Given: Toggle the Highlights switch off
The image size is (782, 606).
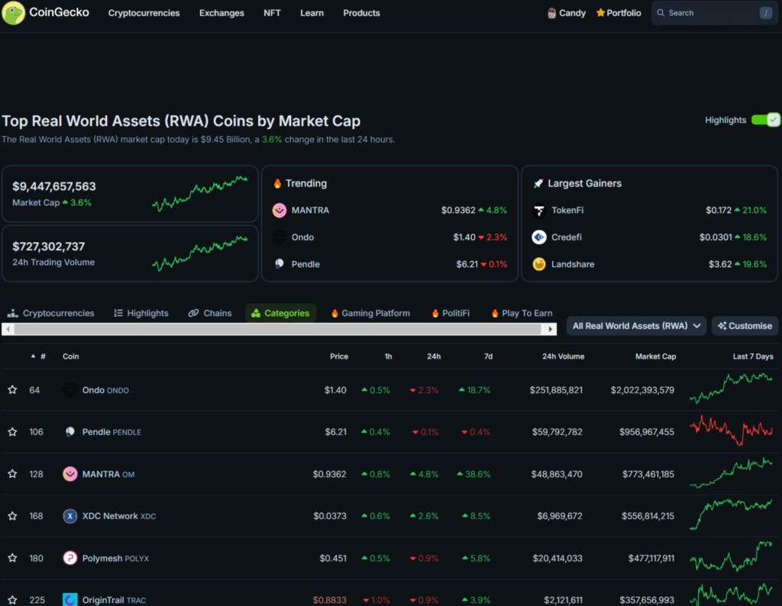Looking at the screenshot, I should (x=765, y=120).
